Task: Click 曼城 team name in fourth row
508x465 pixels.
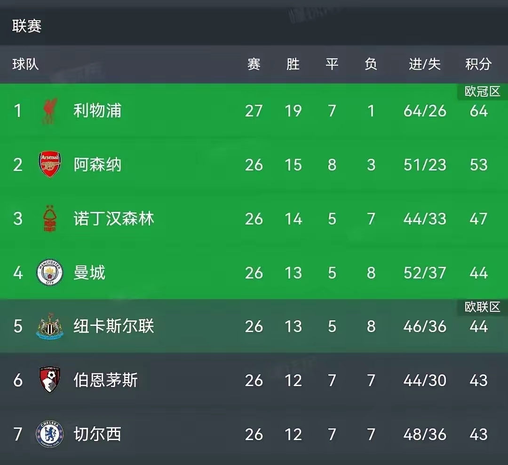Action: click(x=89, y=272)
